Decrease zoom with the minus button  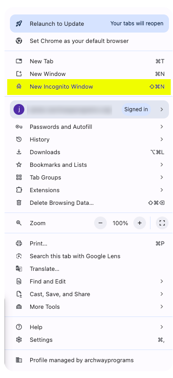point(100,223)
